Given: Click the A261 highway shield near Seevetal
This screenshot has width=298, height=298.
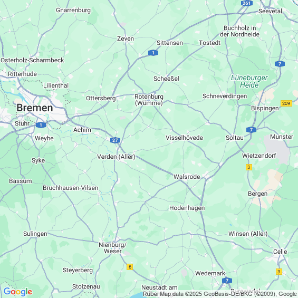Looking at the screenshot, I should tap(246, 3).
